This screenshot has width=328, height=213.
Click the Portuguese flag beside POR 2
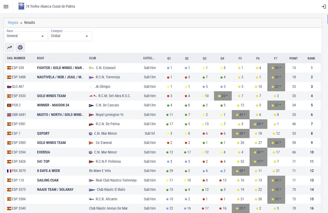(x=9, y=105)
